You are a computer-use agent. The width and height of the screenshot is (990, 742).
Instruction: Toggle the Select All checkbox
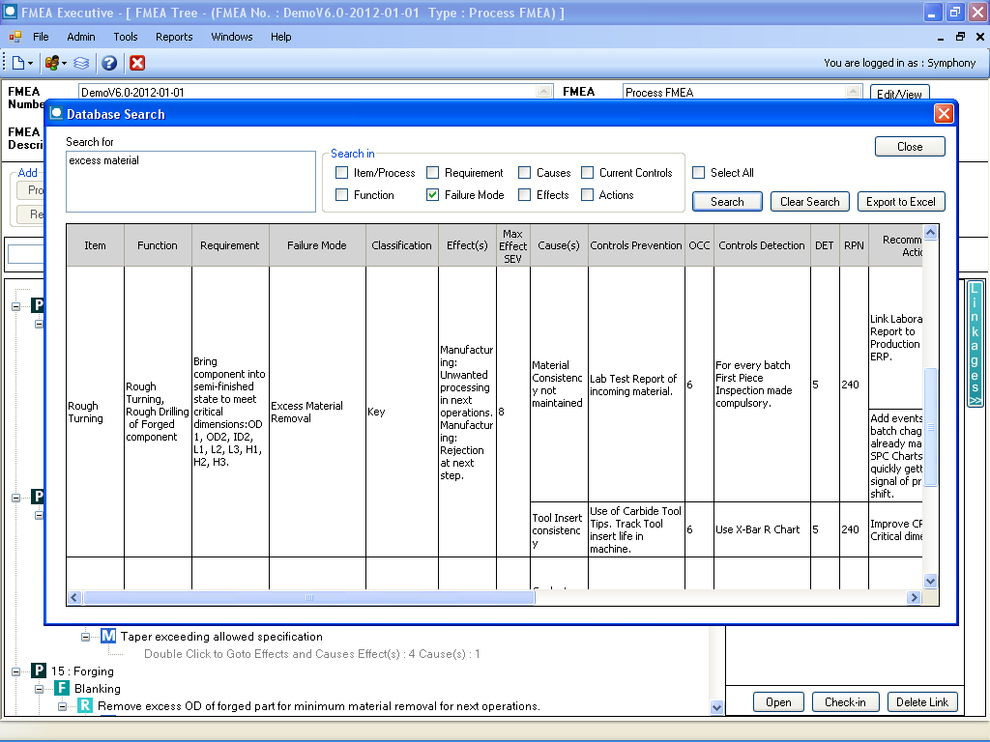698,172
